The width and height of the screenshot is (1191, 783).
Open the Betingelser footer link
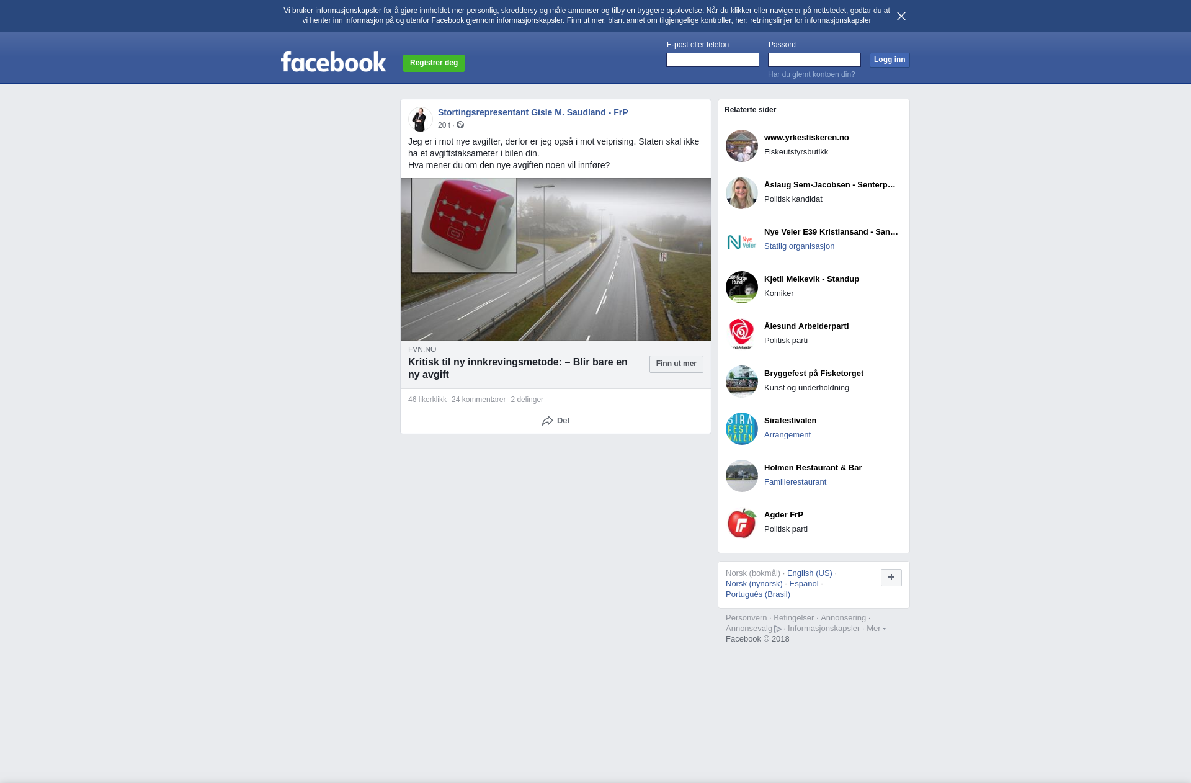pyautogui.click(x=793, y=618)
